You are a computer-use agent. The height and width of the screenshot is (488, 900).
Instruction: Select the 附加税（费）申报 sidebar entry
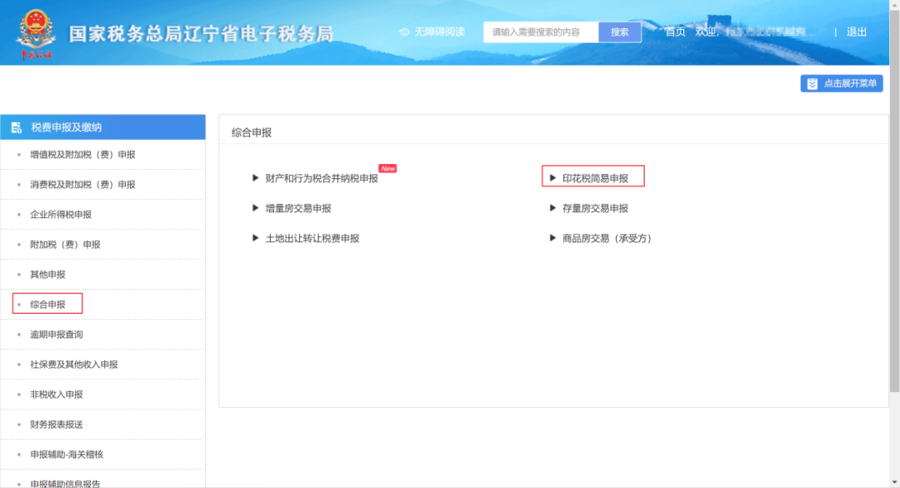coord(65,245)
